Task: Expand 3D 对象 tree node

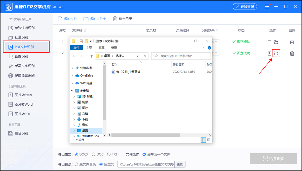Action: (74, 97)
